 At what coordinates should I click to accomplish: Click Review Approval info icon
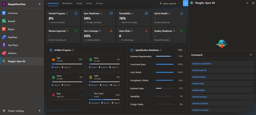click(67, 31)
